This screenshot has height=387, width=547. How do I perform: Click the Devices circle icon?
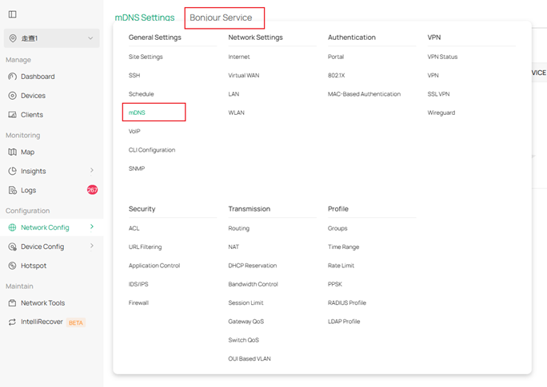pyautogui.click(x=12, y=96)
